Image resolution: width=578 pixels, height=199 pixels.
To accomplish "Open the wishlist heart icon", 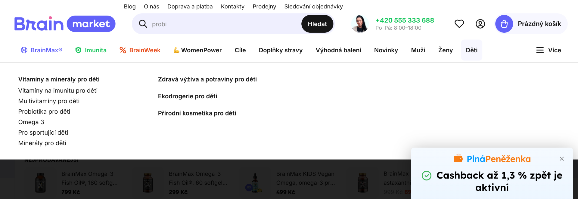I will pos(459,24).
